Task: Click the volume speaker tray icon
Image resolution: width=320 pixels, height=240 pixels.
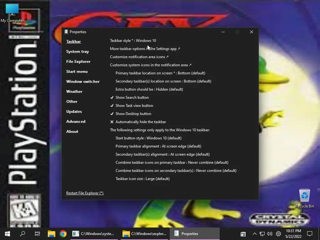Action: pyautogui.click(x=270, y=234)
